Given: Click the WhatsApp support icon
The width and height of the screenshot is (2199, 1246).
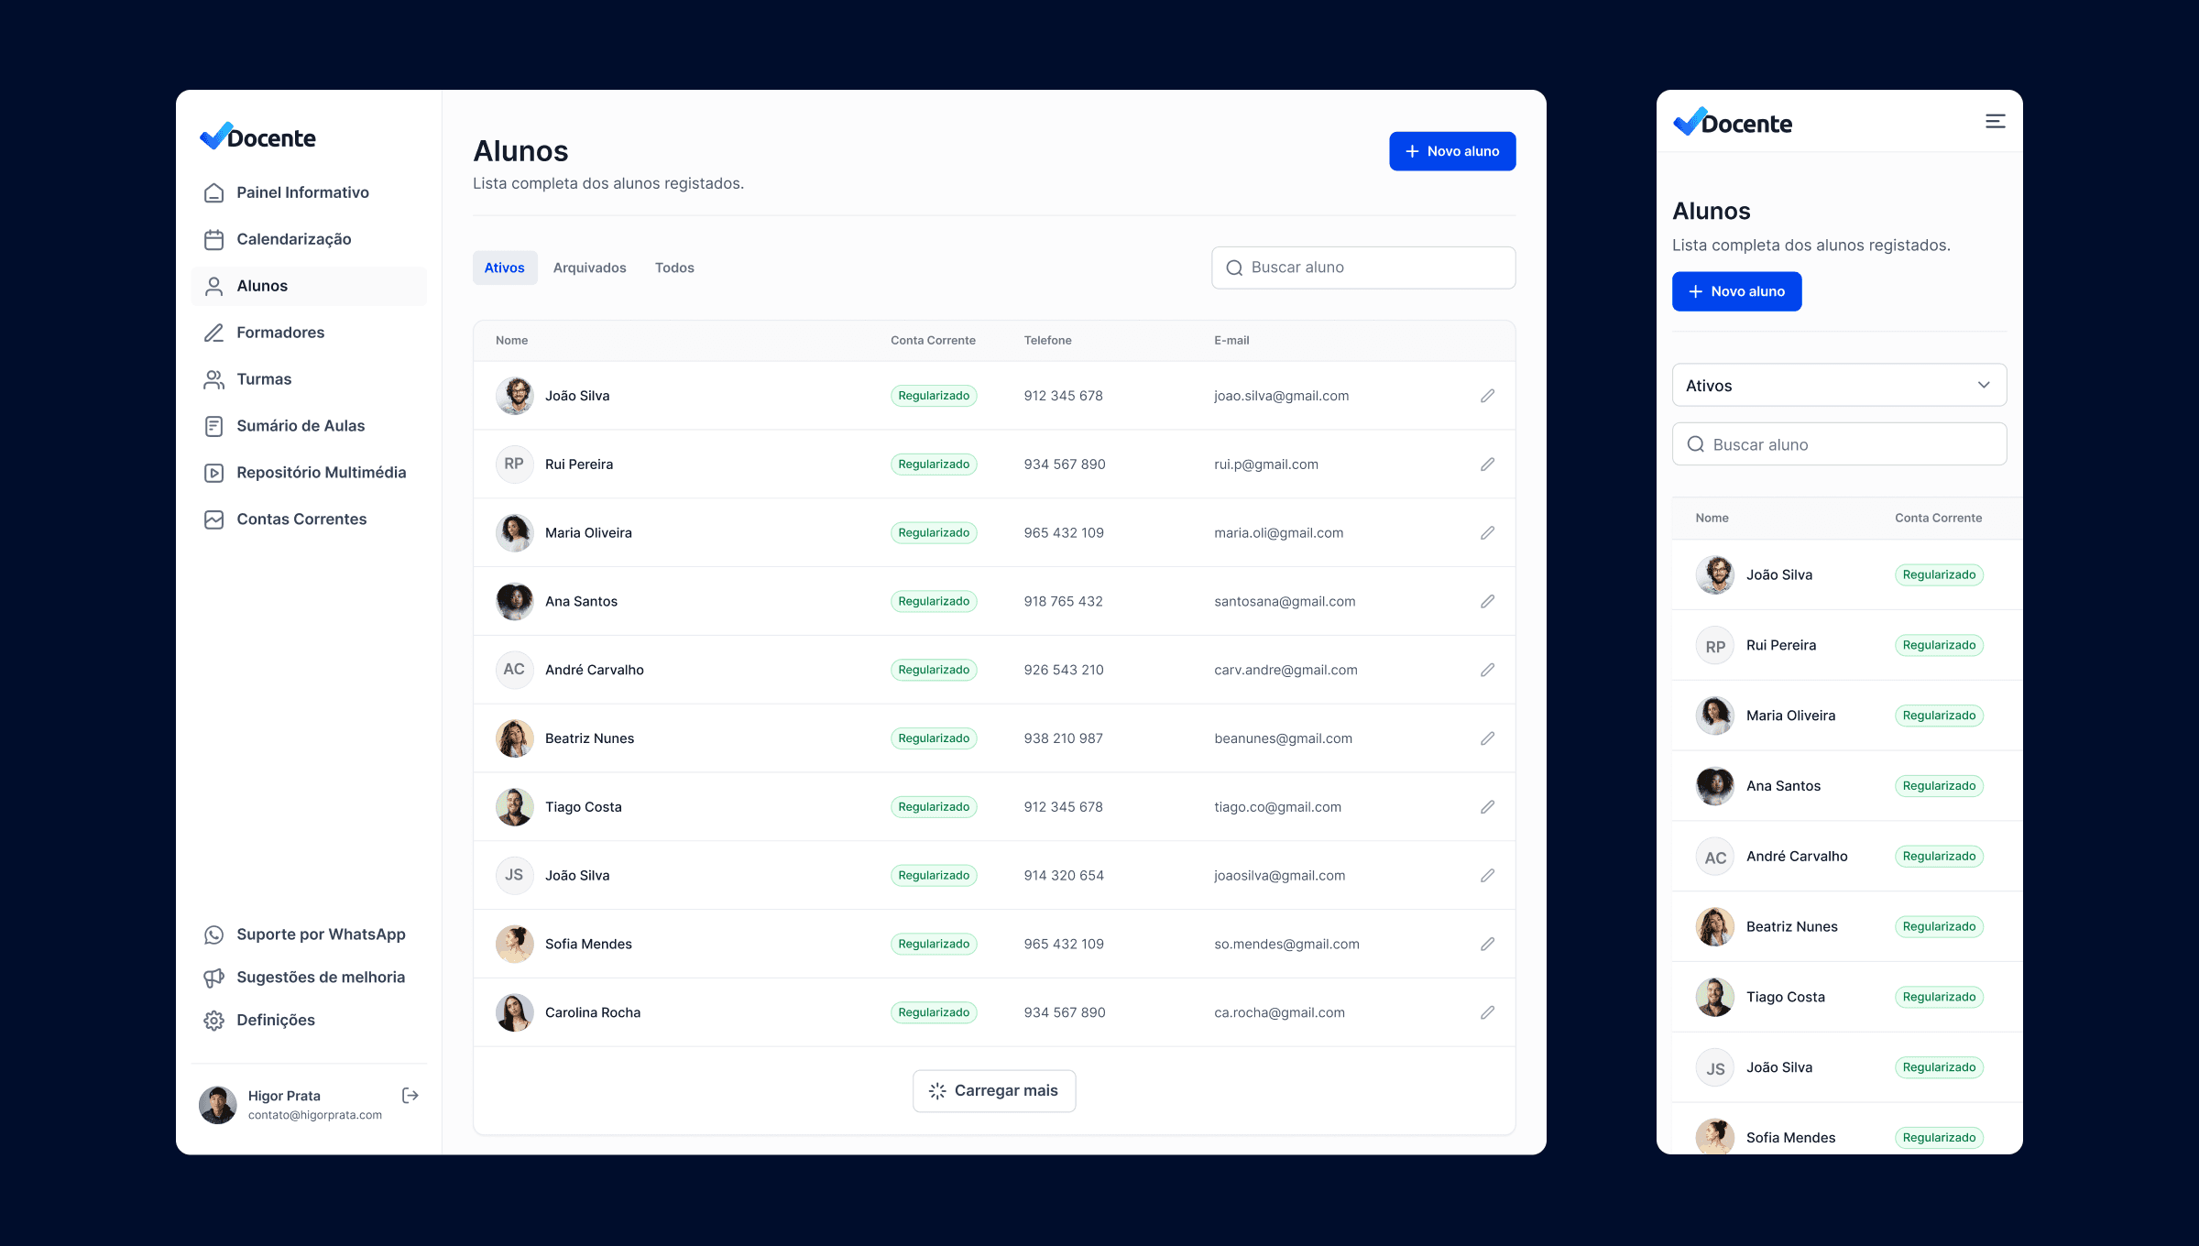Looking at the screenshot, I should [x=213, y=934].
